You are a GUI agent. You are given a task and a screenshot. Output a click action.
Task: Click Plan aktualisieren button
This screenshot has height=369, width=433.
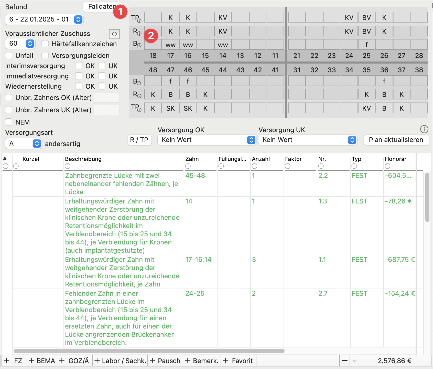(x=396, y=140)
